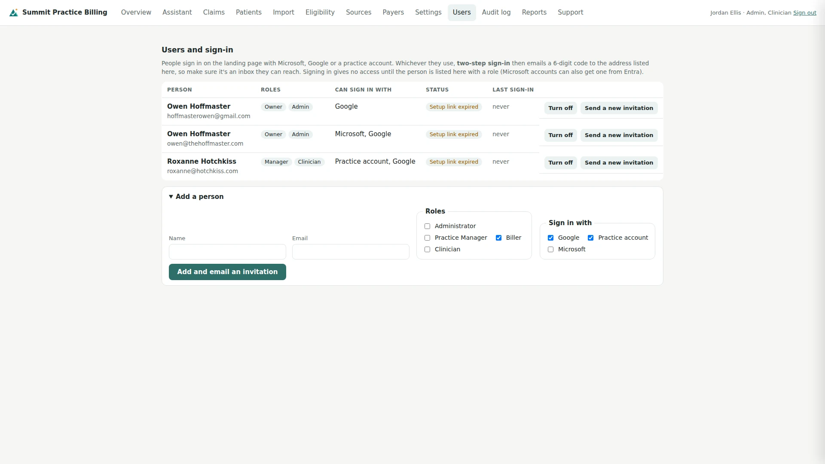Viewport: 825px width, 464px height.
Task: Click the Sign out link
Action: point(805,13)
